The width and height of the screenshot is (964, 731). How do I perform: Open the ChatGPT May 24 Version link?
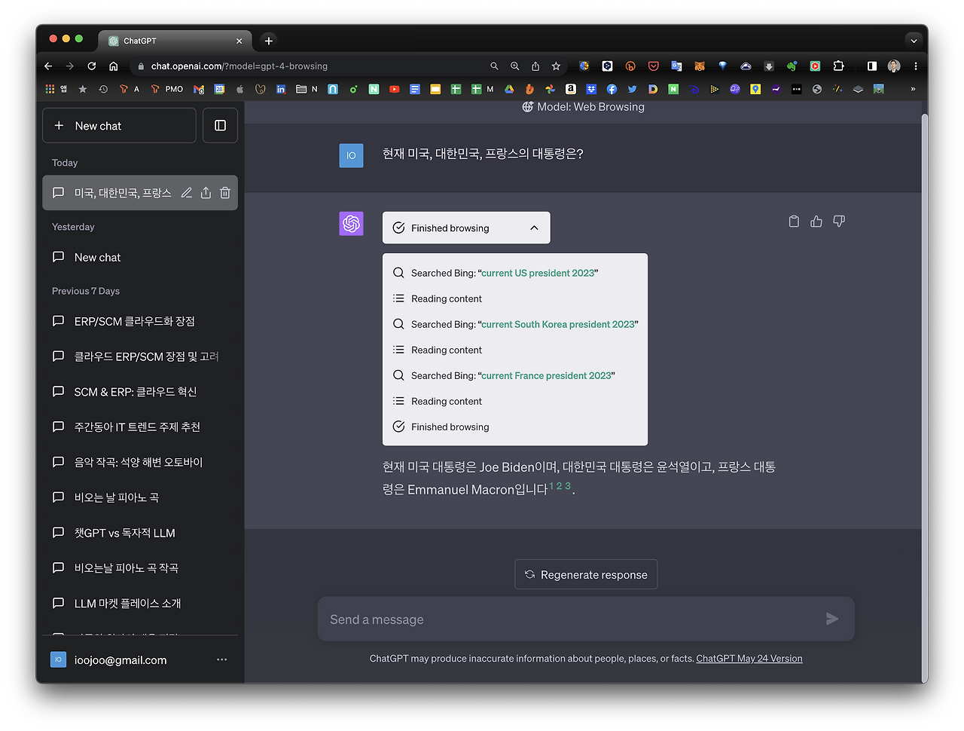(749, 659)
